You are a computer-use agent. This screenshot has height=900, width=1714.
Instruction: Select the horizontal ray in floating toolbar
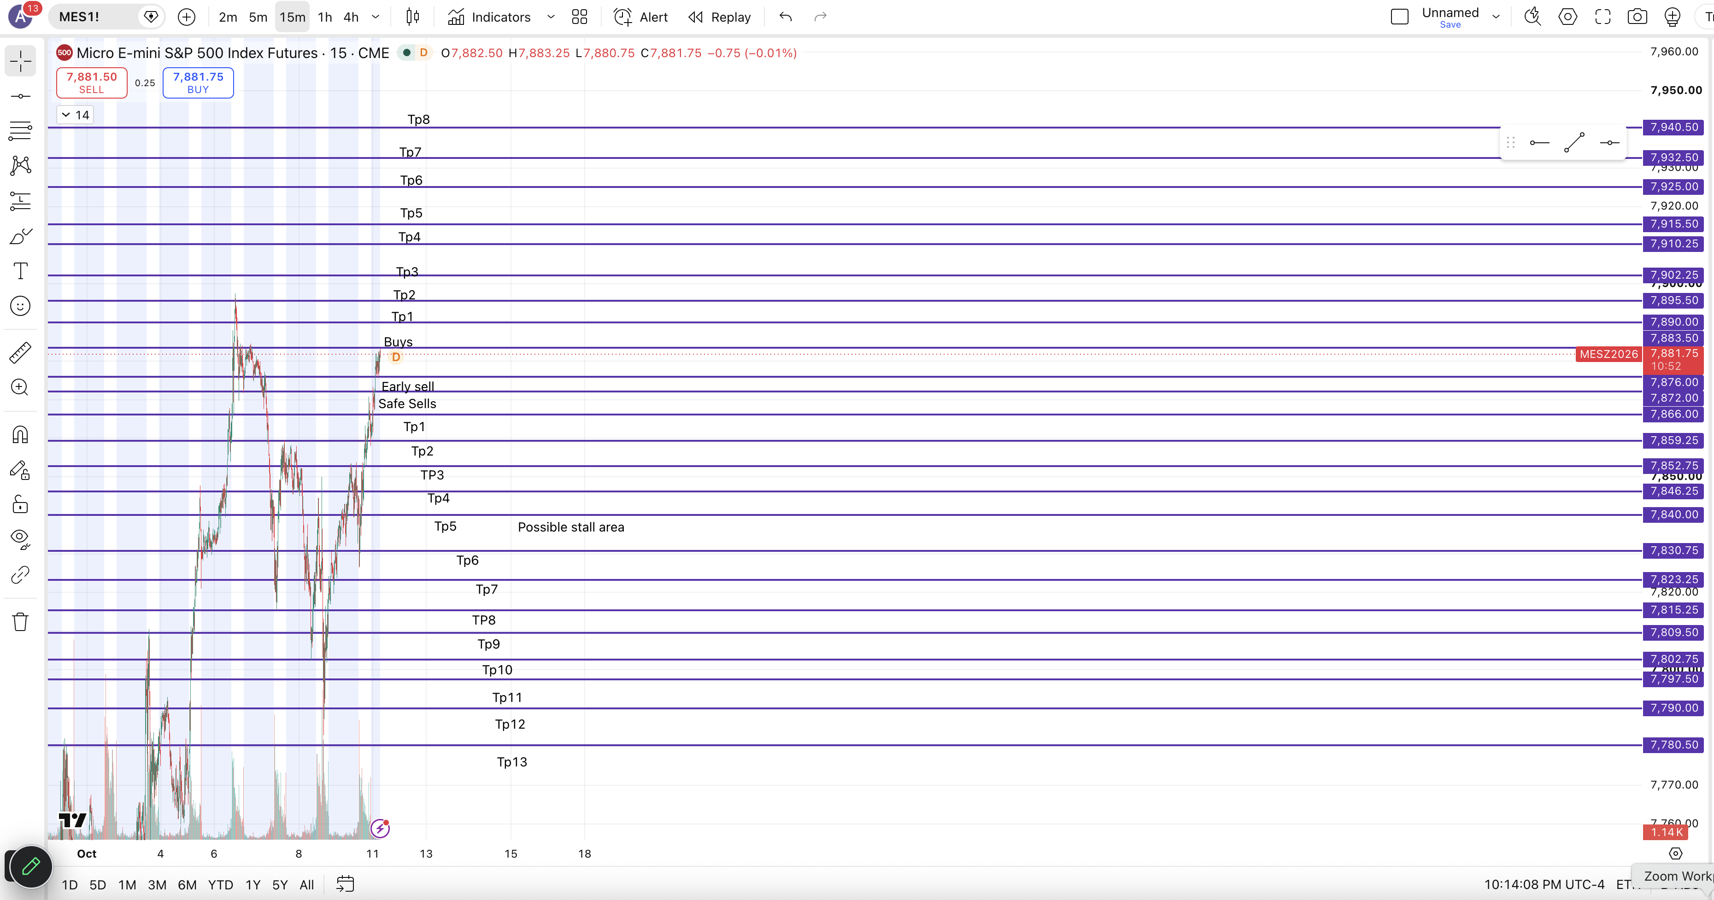click(x=1540, y=142)
